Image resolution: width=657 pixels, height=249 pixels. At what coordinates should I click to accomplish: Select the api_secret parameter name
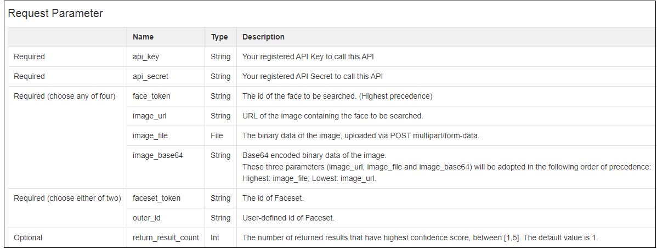(x=150, y=76)
